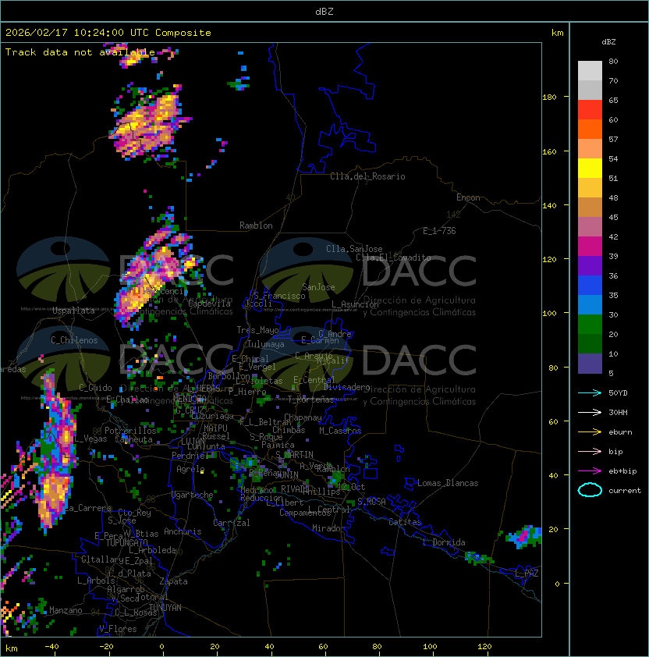Click the 'Anchoris' place label
This screenshot has width=649, height=657.
(183, 531)
